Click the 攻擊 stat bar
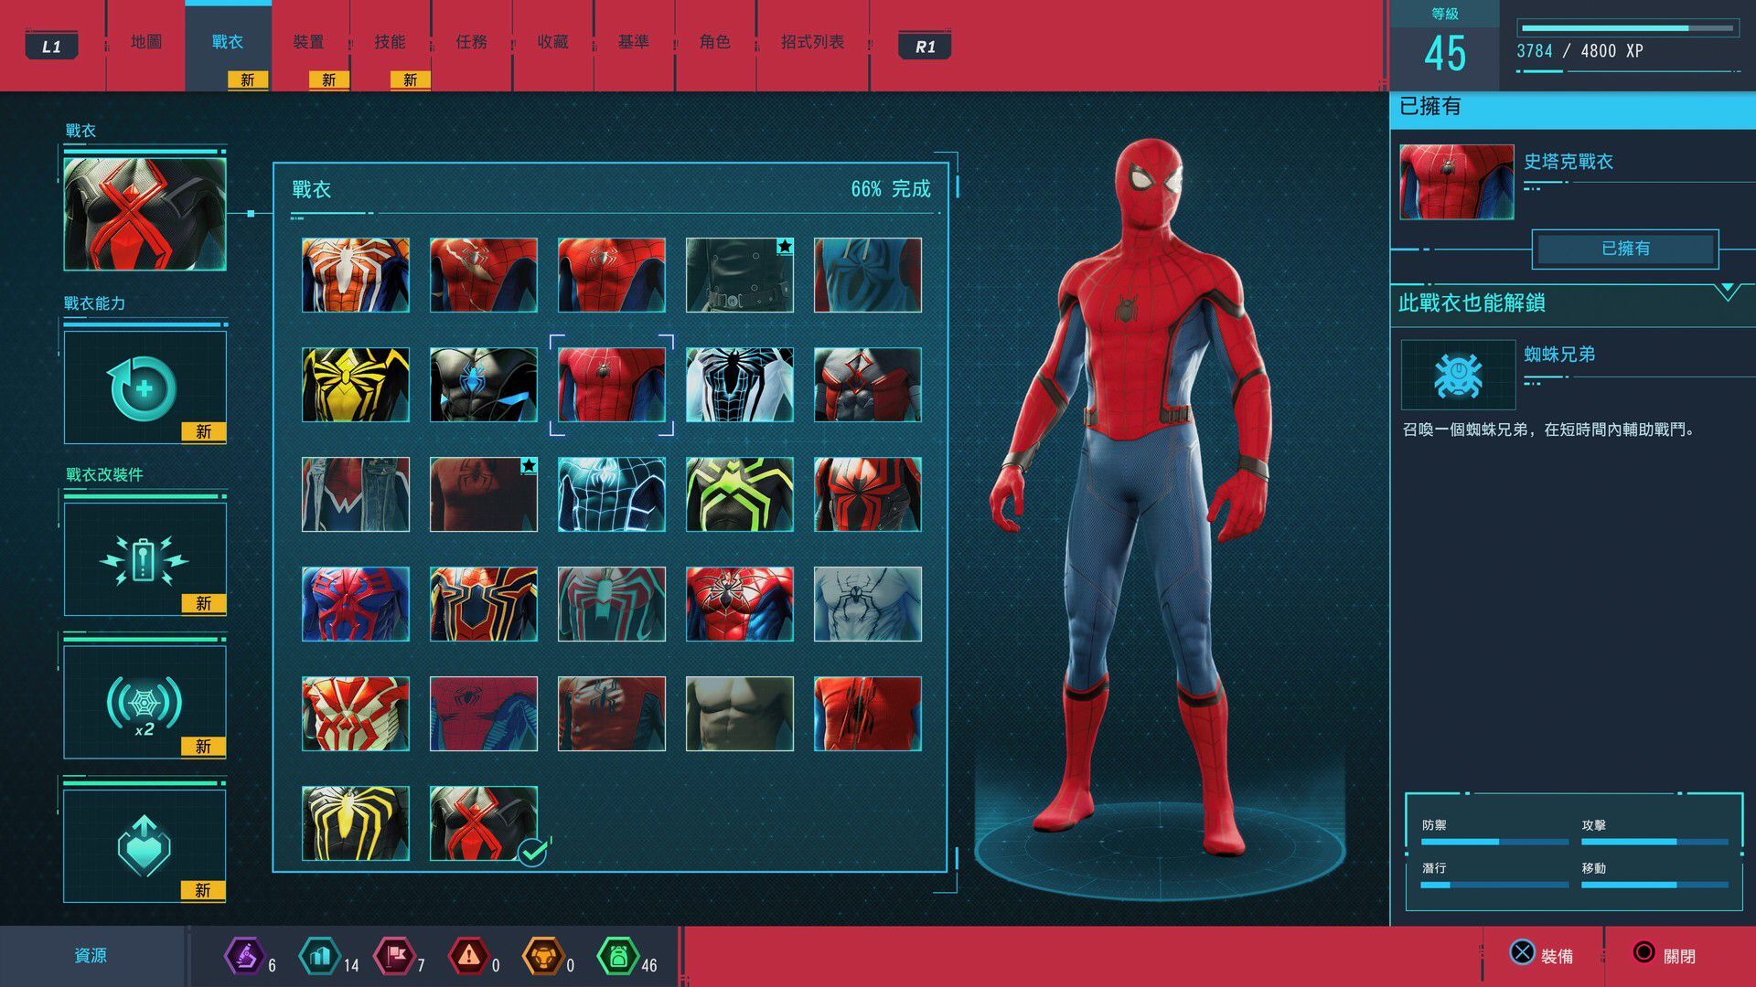 click(1654, 842)
